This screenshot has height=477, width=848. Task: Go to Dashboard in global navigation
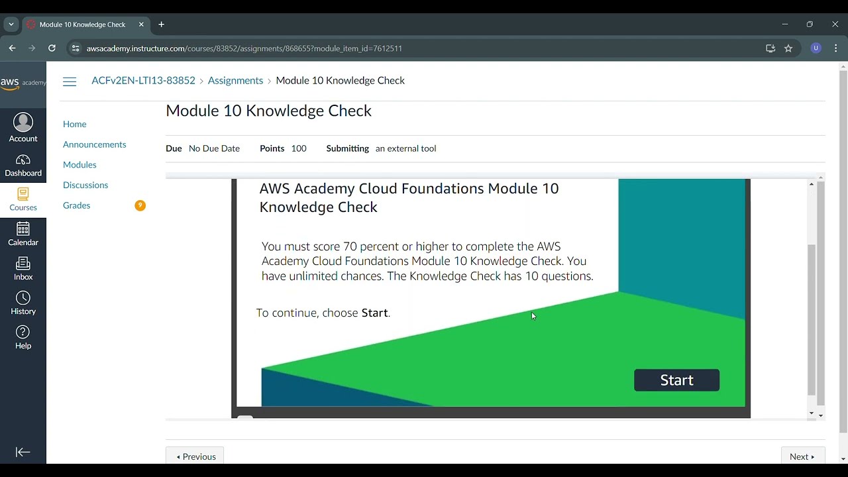pos(23,160)
